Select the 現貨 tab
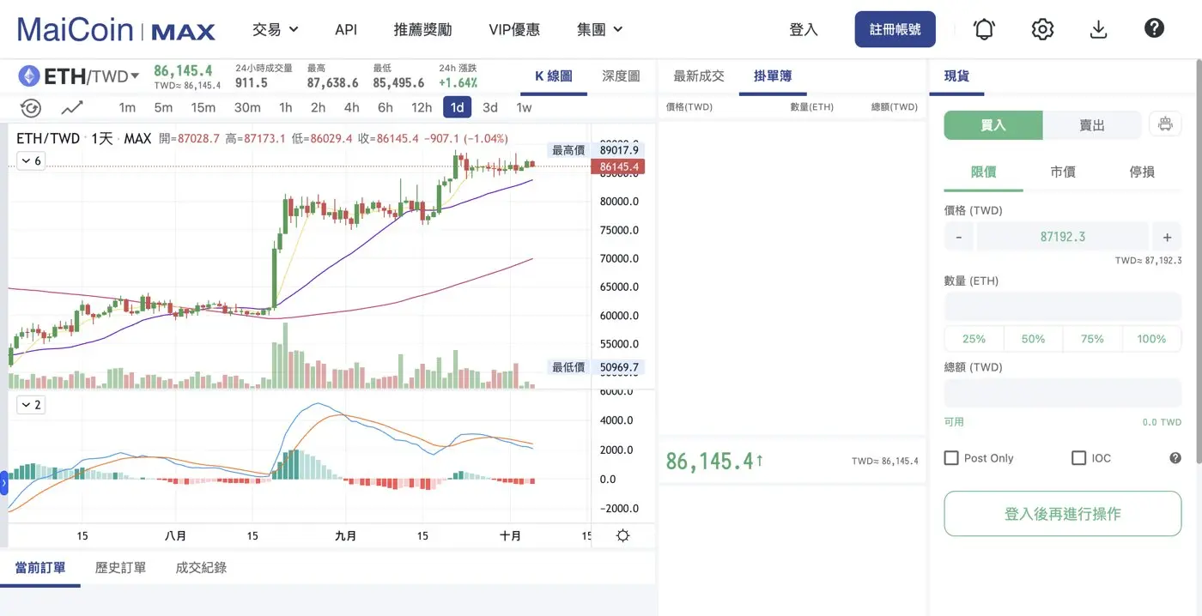 956,76
